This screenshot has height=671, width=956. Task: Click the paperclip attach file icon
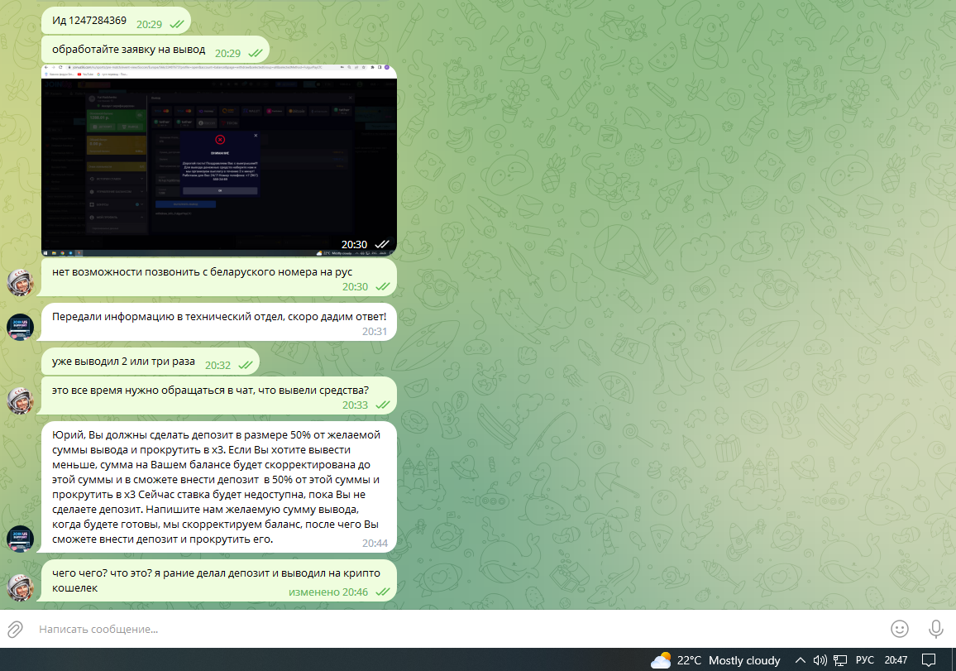click(15, 629)
